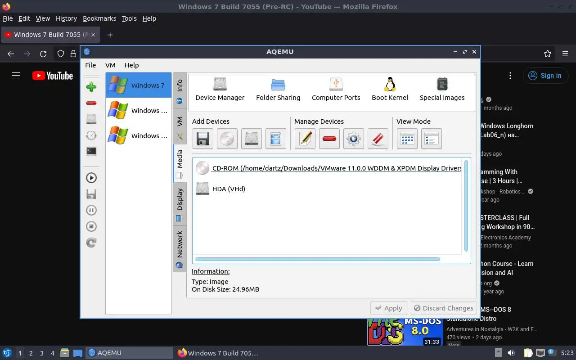Select the Media vertical tab

(x=180, y=163)
